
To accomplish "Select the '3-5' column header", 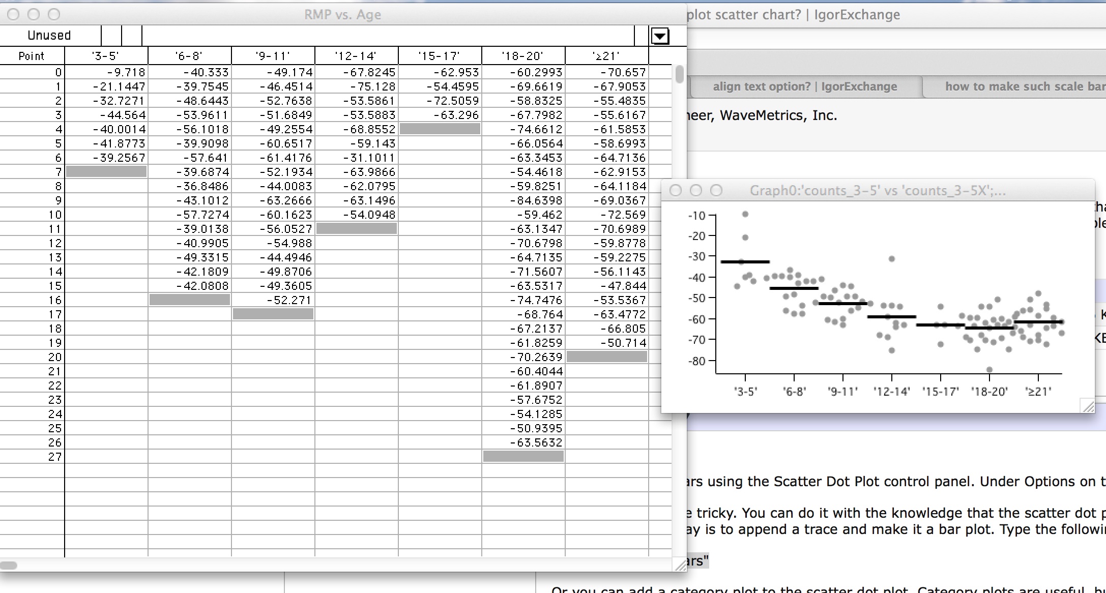I will [x=105, y=56].
